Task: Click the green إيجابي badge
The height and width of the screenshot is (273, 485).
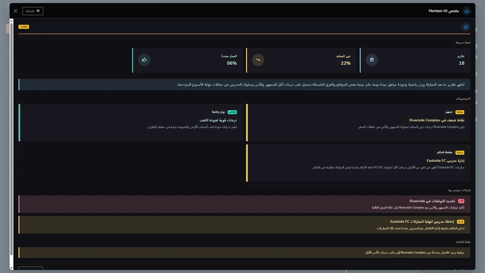Action: pos(232,112)
